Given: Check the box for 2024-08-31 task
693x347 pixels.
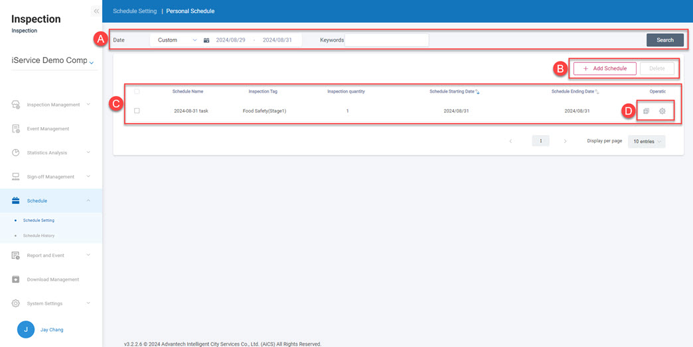Looking at the screenshot, I should pyautogui.click(x=137, y=111).
